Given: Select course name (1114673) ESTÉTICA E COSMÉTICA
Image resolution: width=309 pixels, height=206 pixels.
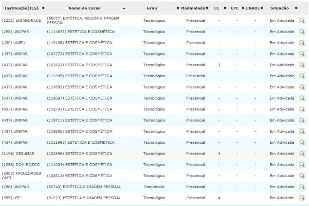Looking at the screenshot, I should pos(81,32).
